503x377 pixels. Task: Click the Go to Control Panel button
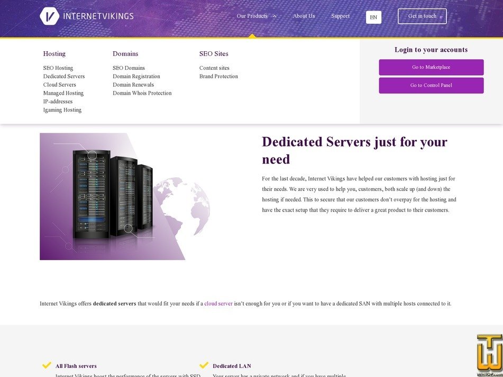(x=431, y=86)
